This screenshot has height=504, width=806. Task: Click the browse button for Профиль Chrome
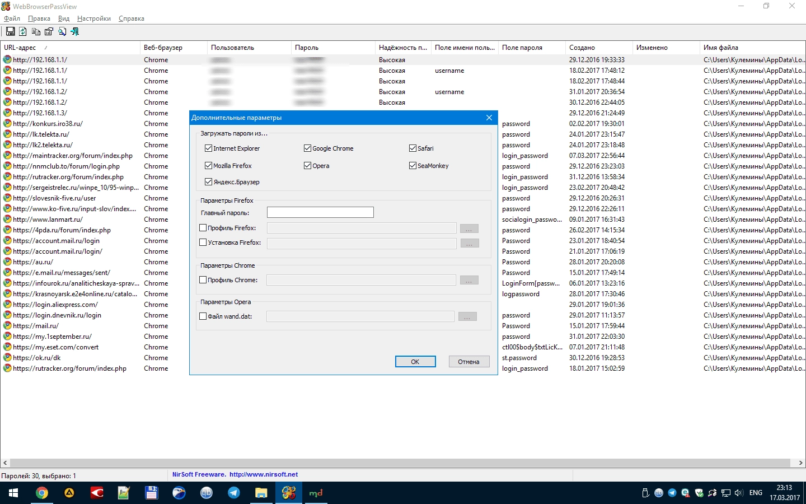pos(469,280)
